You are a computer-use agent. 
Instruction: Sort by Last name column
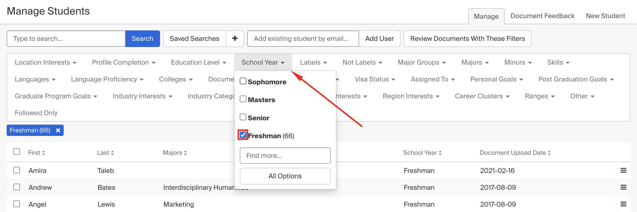coord(105,153)
